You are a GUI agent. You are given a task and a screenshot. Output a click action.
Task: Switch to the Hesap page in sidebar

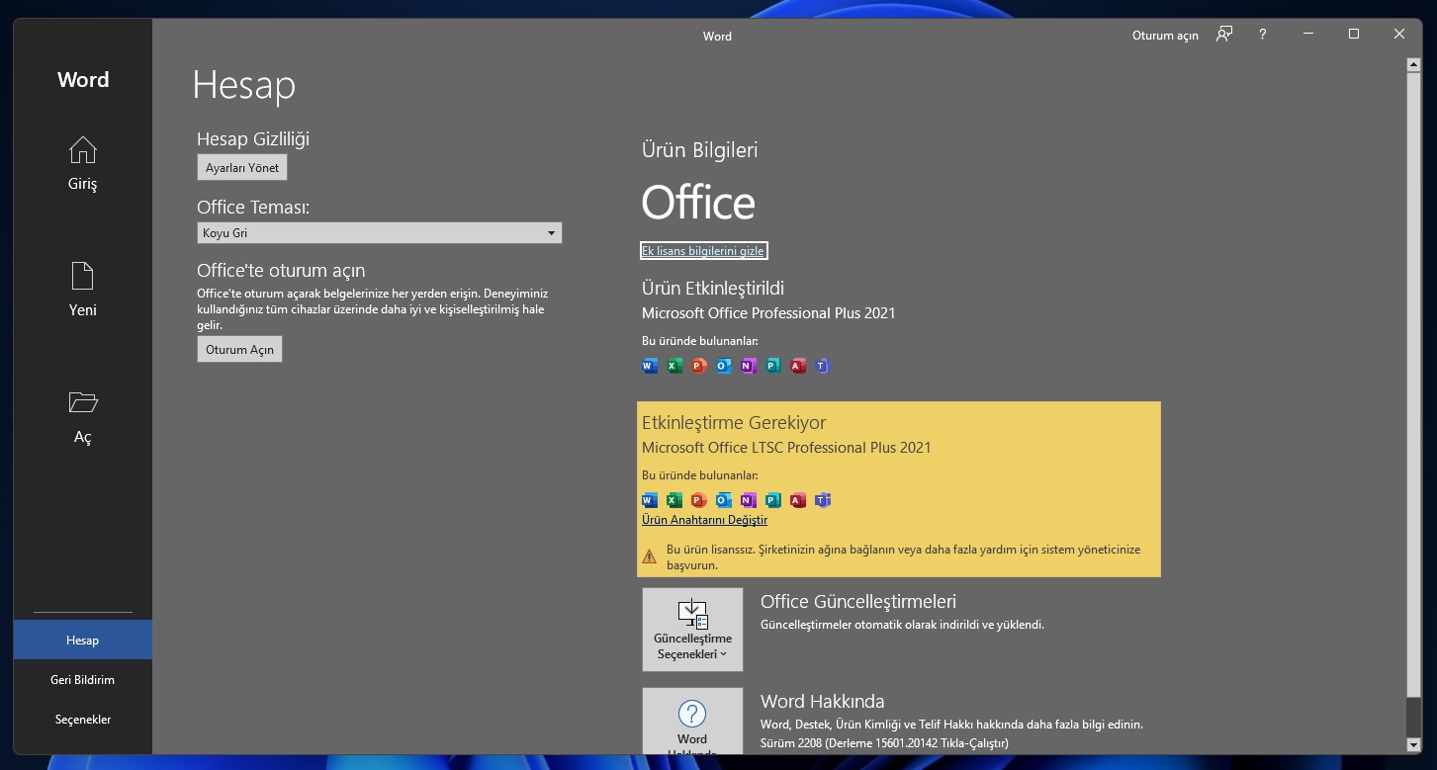[83, 641]
